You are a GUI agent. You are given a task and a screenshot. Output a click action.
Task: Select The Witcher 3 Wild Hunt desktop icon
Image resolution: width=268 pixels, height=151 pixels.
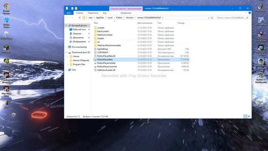click(x=260, y=36)
